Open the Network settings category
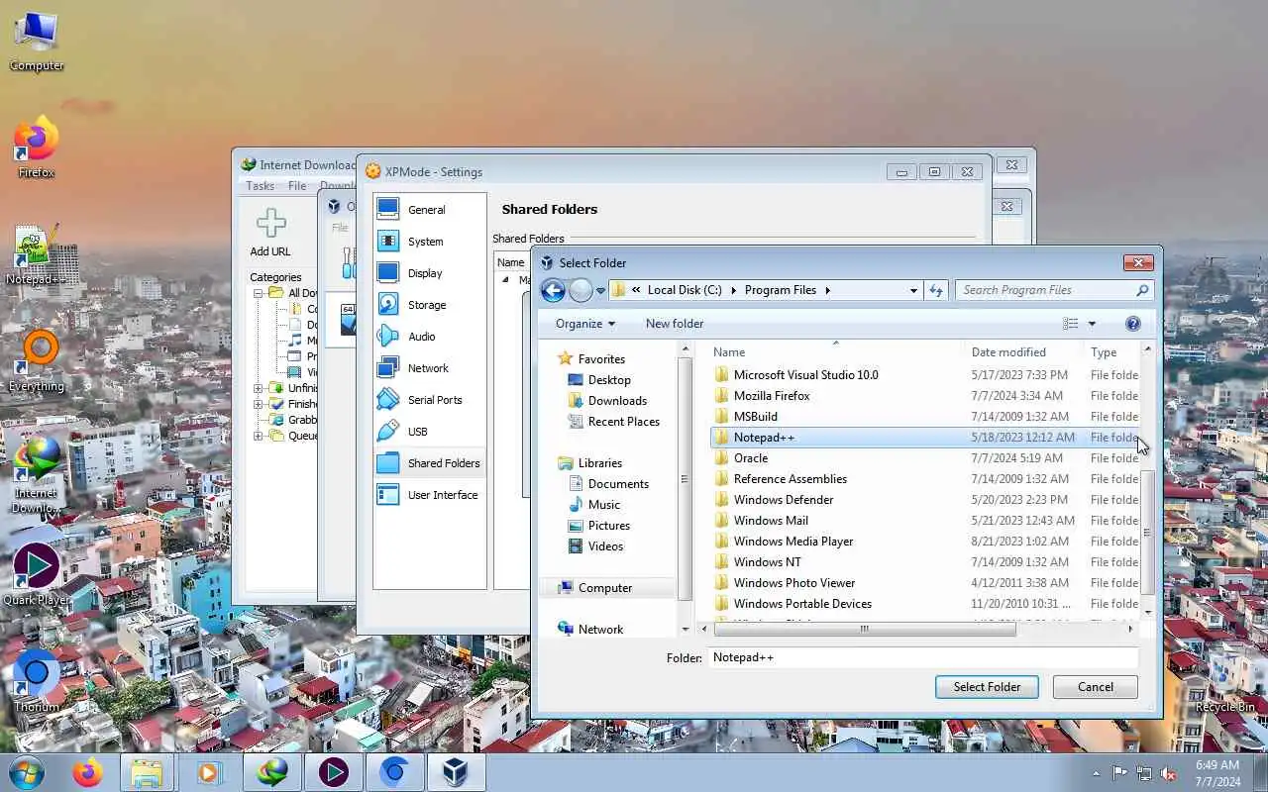Image resolution: width=1268 pixels, height=792 pixels. 429,368
